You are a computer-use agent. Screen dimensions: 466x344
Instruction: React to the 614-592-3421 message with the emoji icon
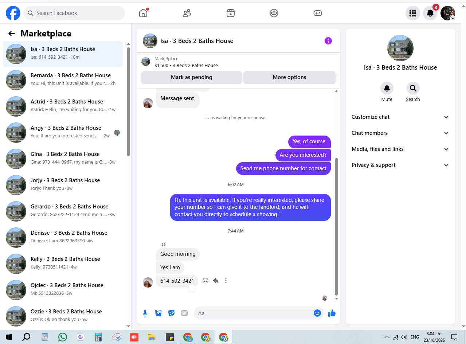point(205,281)
